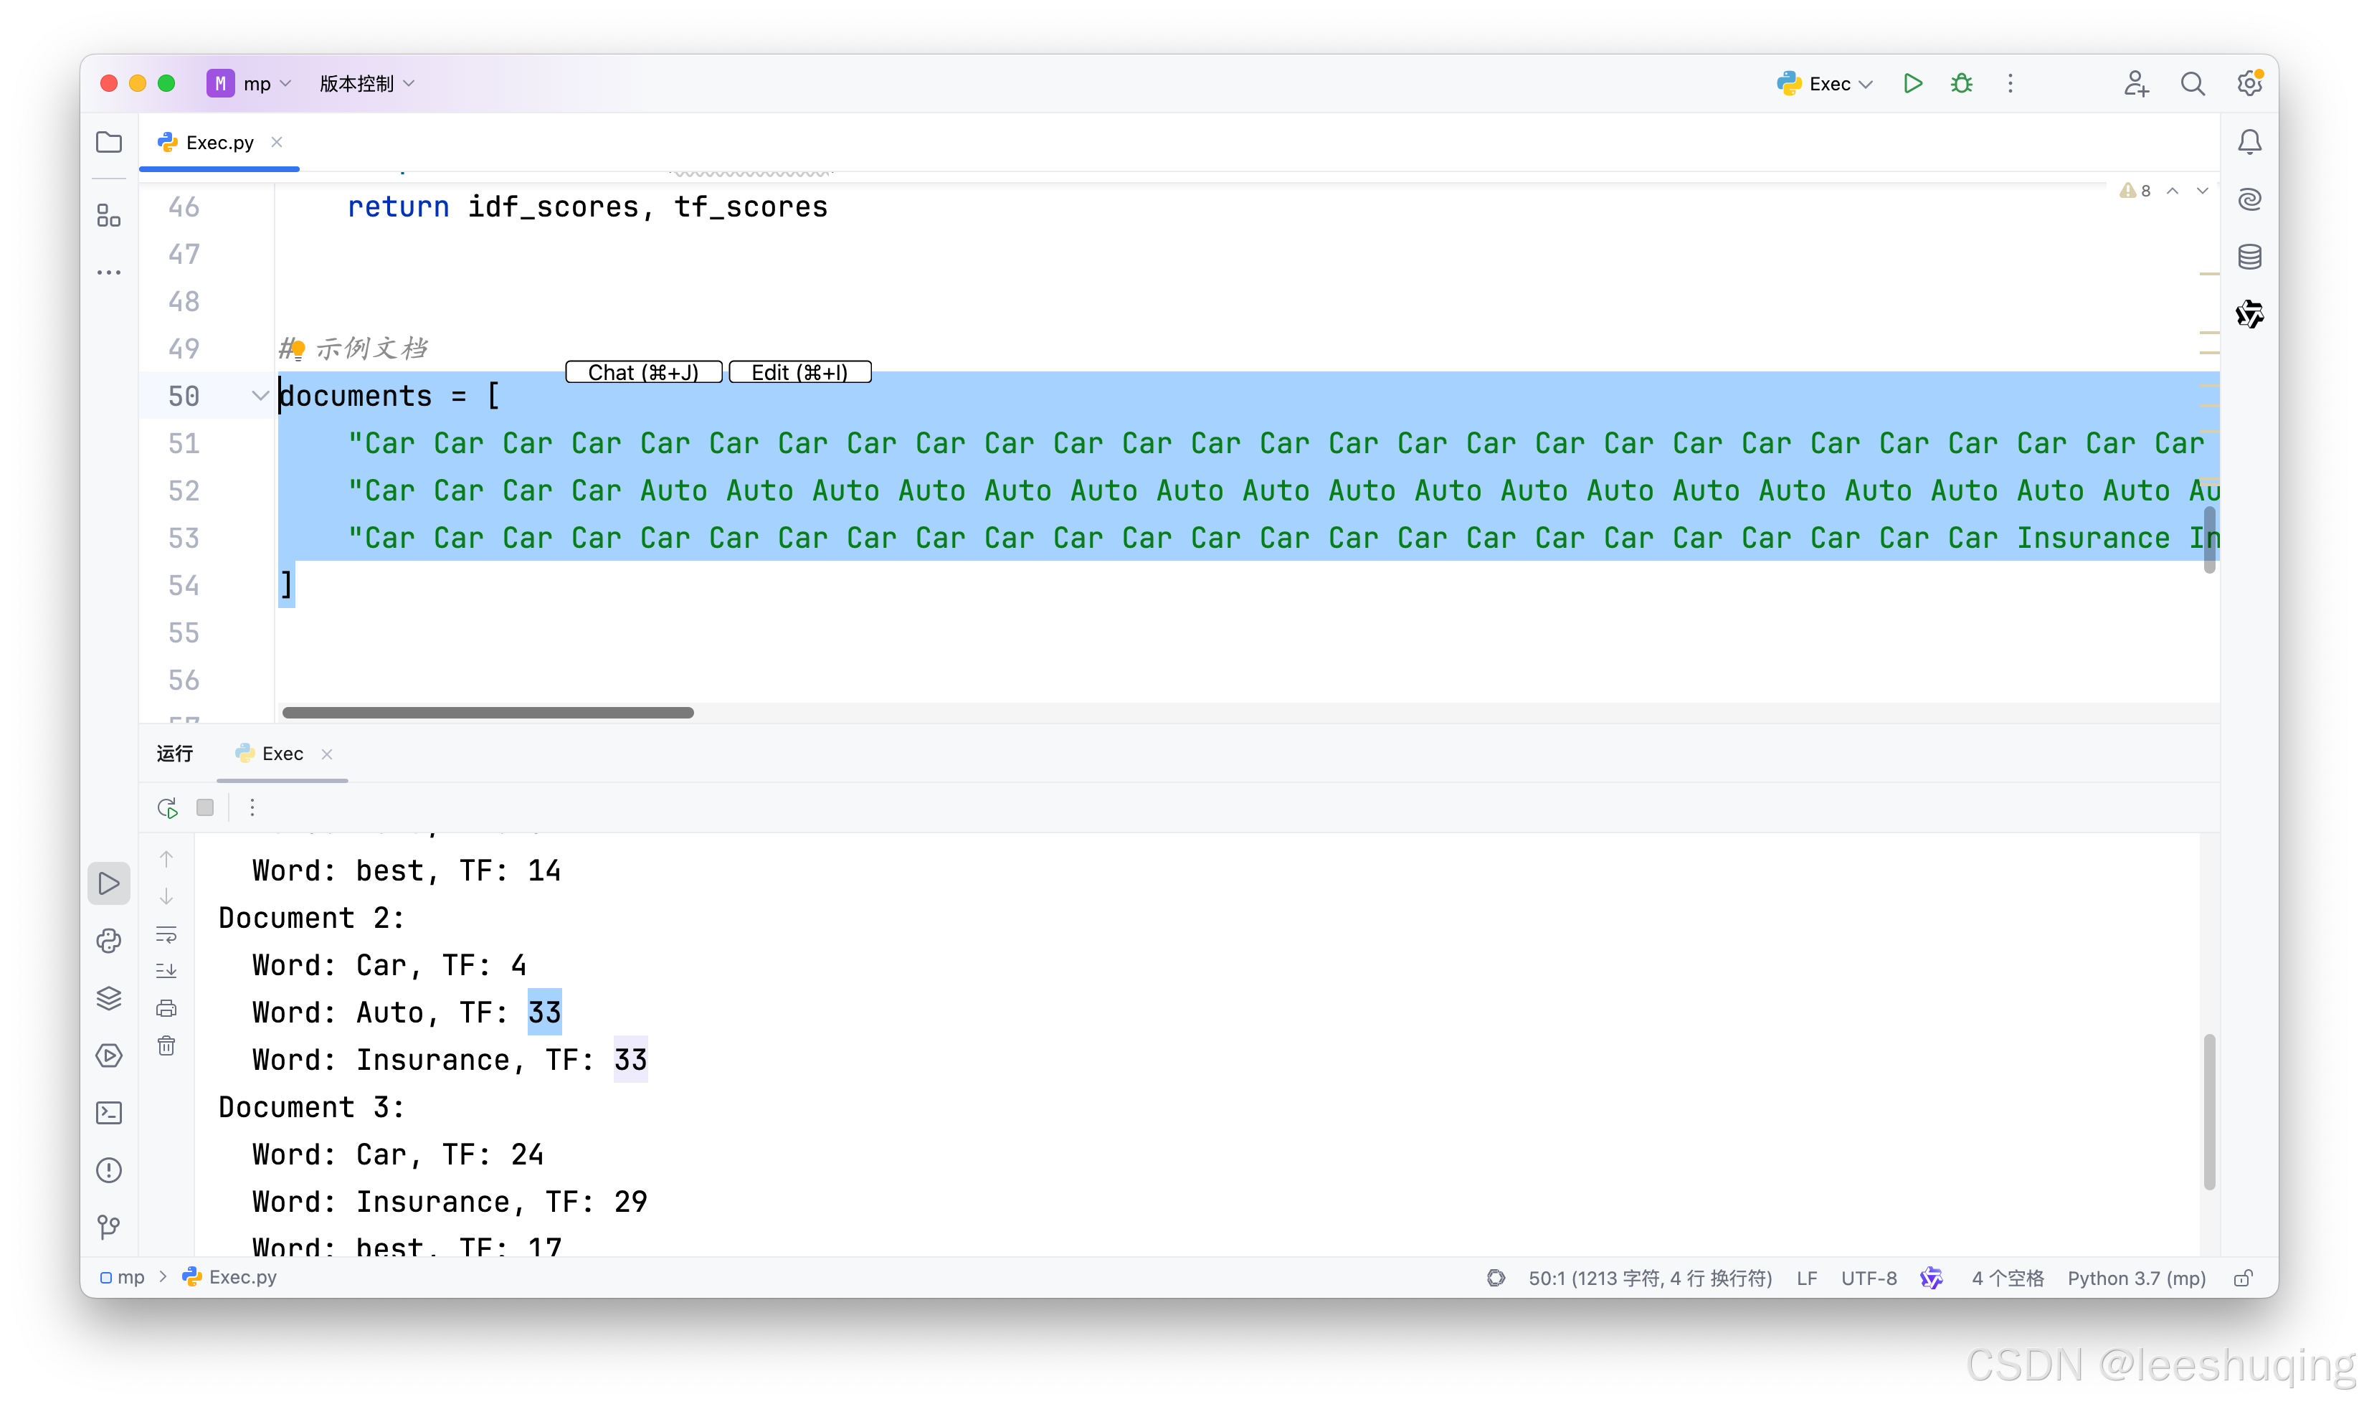
Task: Start debugging with the bug icon
Action: [1962, 83]
